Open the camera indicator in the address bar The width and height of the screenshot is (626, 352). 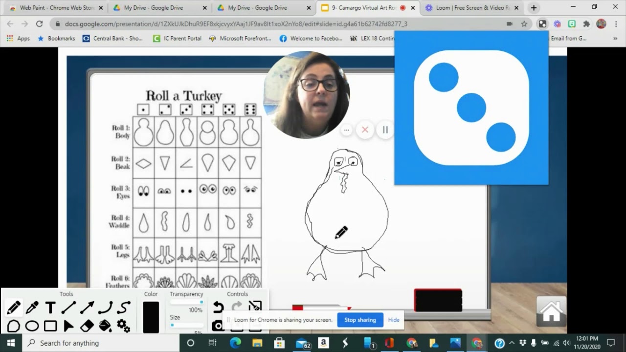click(509, 23)
